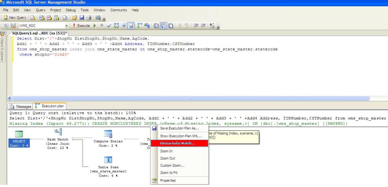Select the Execution plan tab
The image size is (388, 187).
(50, 106)
